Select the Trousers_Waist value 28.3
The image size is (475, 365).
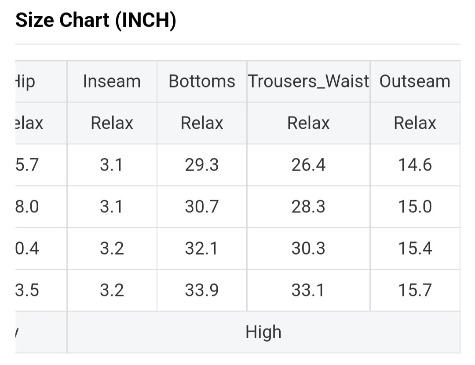(308, 207)
